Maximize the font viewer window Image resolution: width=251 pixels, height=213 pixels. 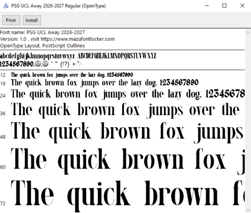pyautogui.click(x=224, y=6)
